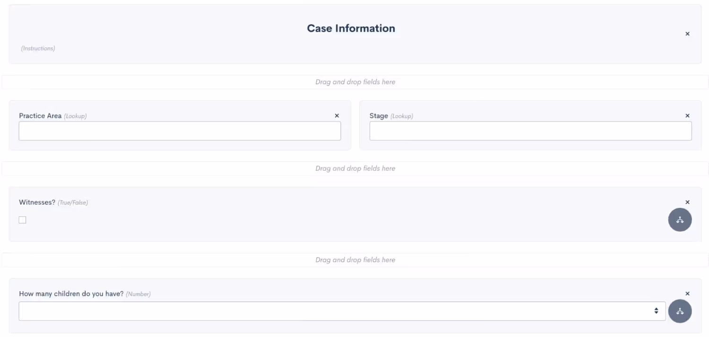Open conditional logic for Witnesses? field
This screenshot has height=337, width=709.
point(680,220)
